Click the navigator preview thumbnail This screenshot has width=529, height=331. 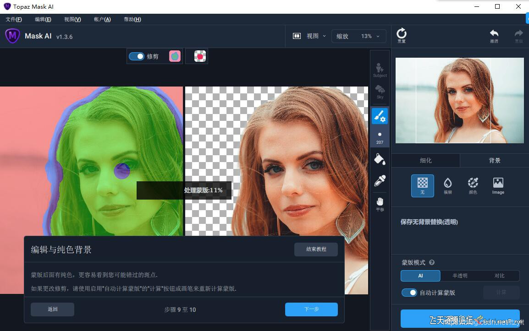point(459,100)
